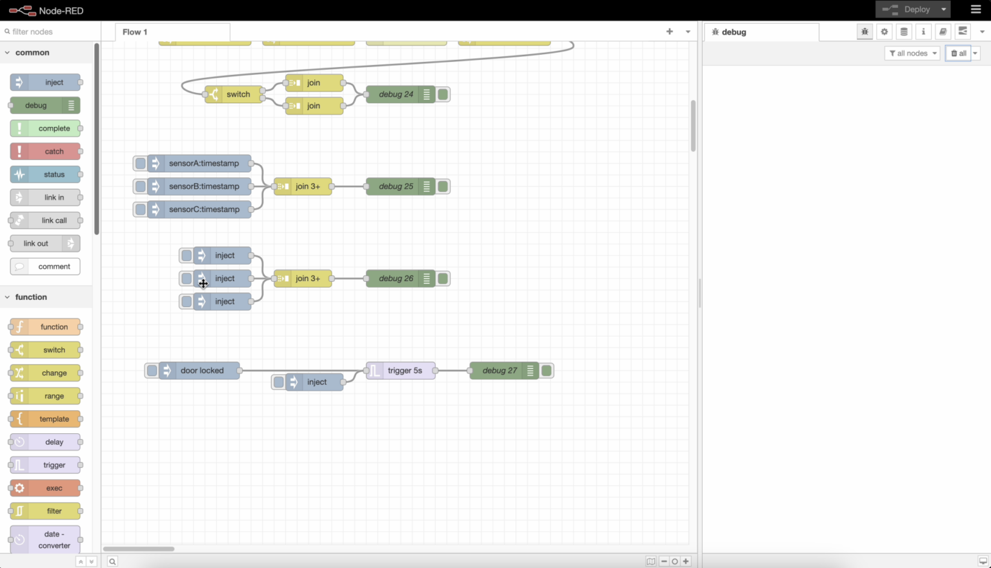Toggle the navigator map view
This screenshot has width=991, height=568.
click(651, 561)
